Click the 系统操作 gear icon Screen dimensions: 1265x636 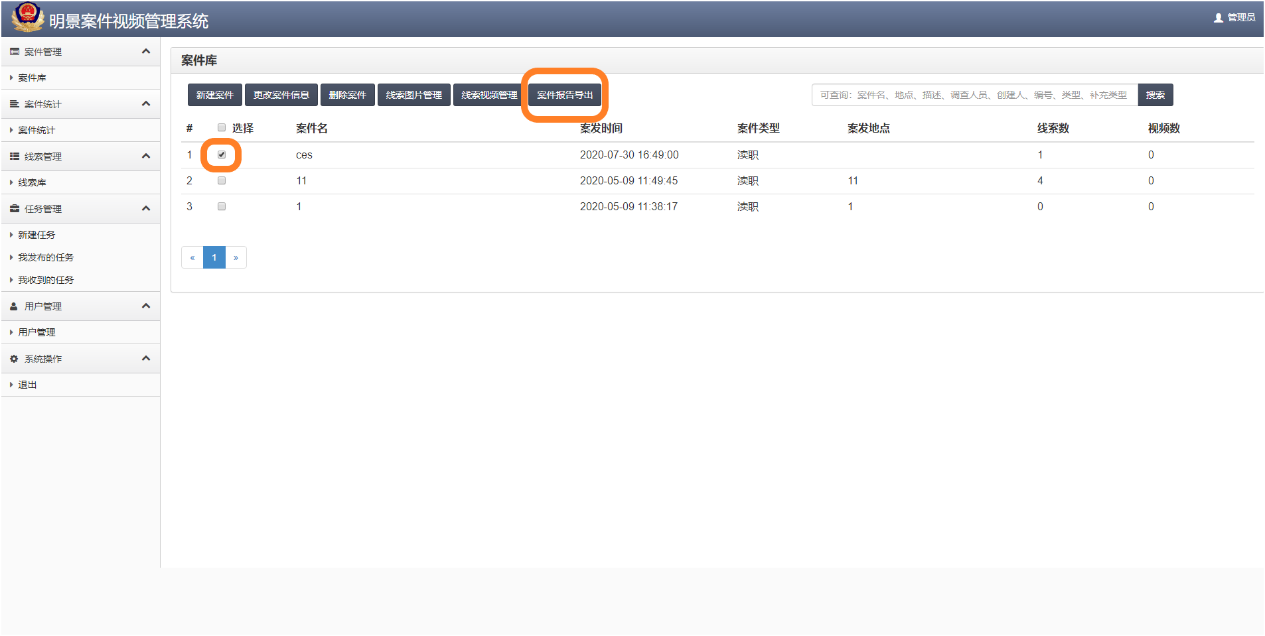[14, 358]
